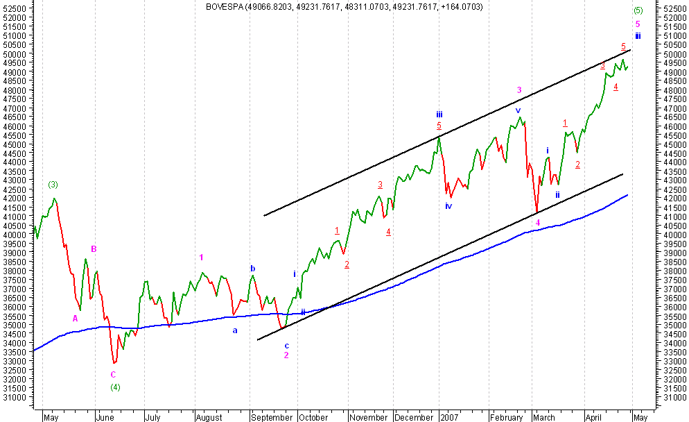Select the green (5) wave label
The width and height of the screenshot is (689, 422).
pos(638,10)
